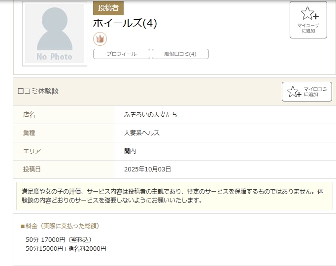Click the 店名 row label
This screenshot has width=336, height=266.
point(29,115)
